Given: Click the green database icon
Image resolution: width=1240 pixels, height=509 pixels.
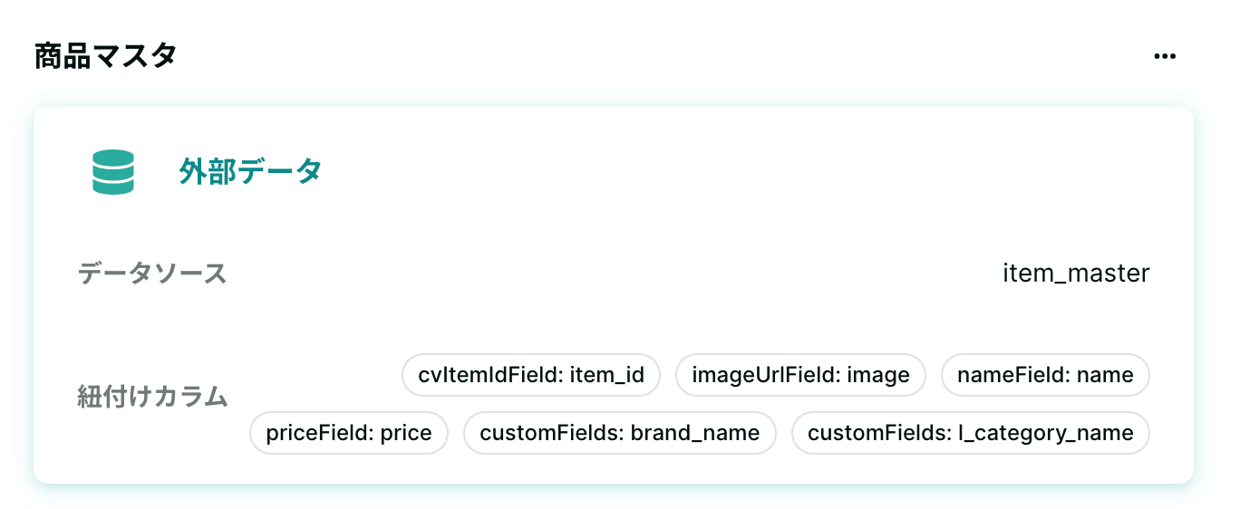Looking at the screenshot, I should pyautogui.click(x=113, y=172).
